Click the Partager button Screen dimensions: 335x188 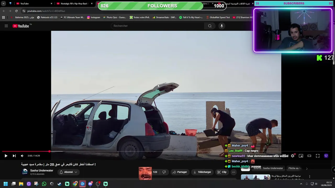(180, 172)
